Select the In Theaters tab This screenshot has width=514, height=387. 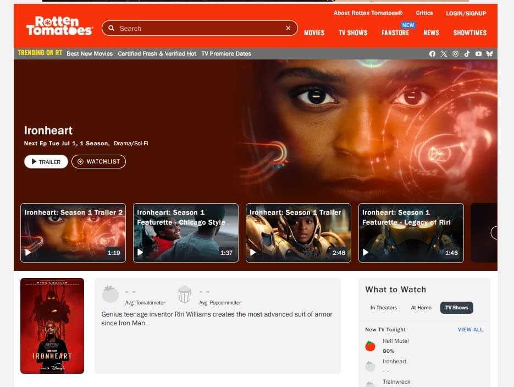coord(384,308)
